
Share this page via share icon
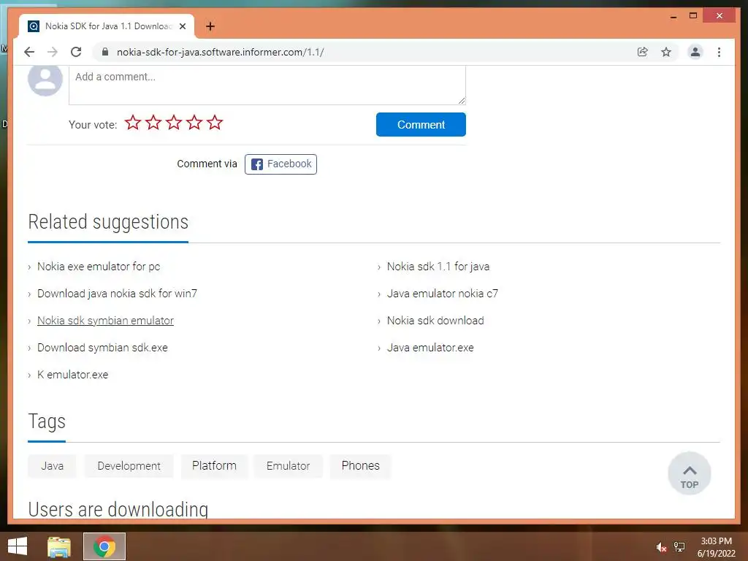(x=643, y=52)
